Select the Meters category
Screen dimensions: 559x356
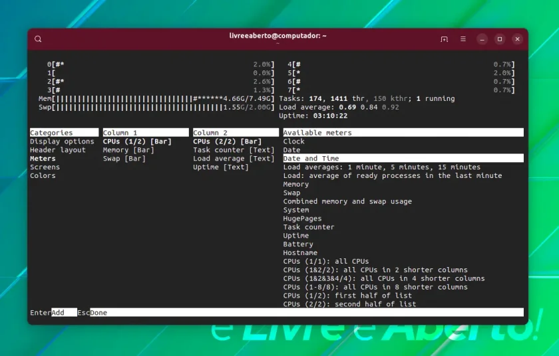point(43,158)
